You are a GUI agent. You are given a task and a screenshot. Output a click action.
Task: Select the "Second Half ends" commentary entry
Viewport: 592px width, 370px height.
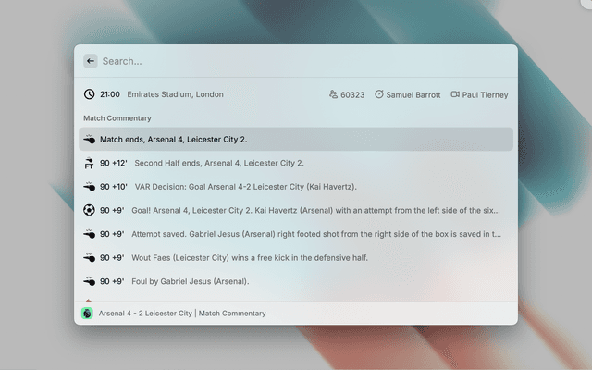pos(219,163)
